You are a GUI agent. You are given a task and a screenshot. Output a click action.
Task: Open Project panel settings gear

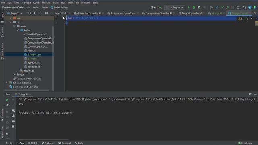[46, 13]
